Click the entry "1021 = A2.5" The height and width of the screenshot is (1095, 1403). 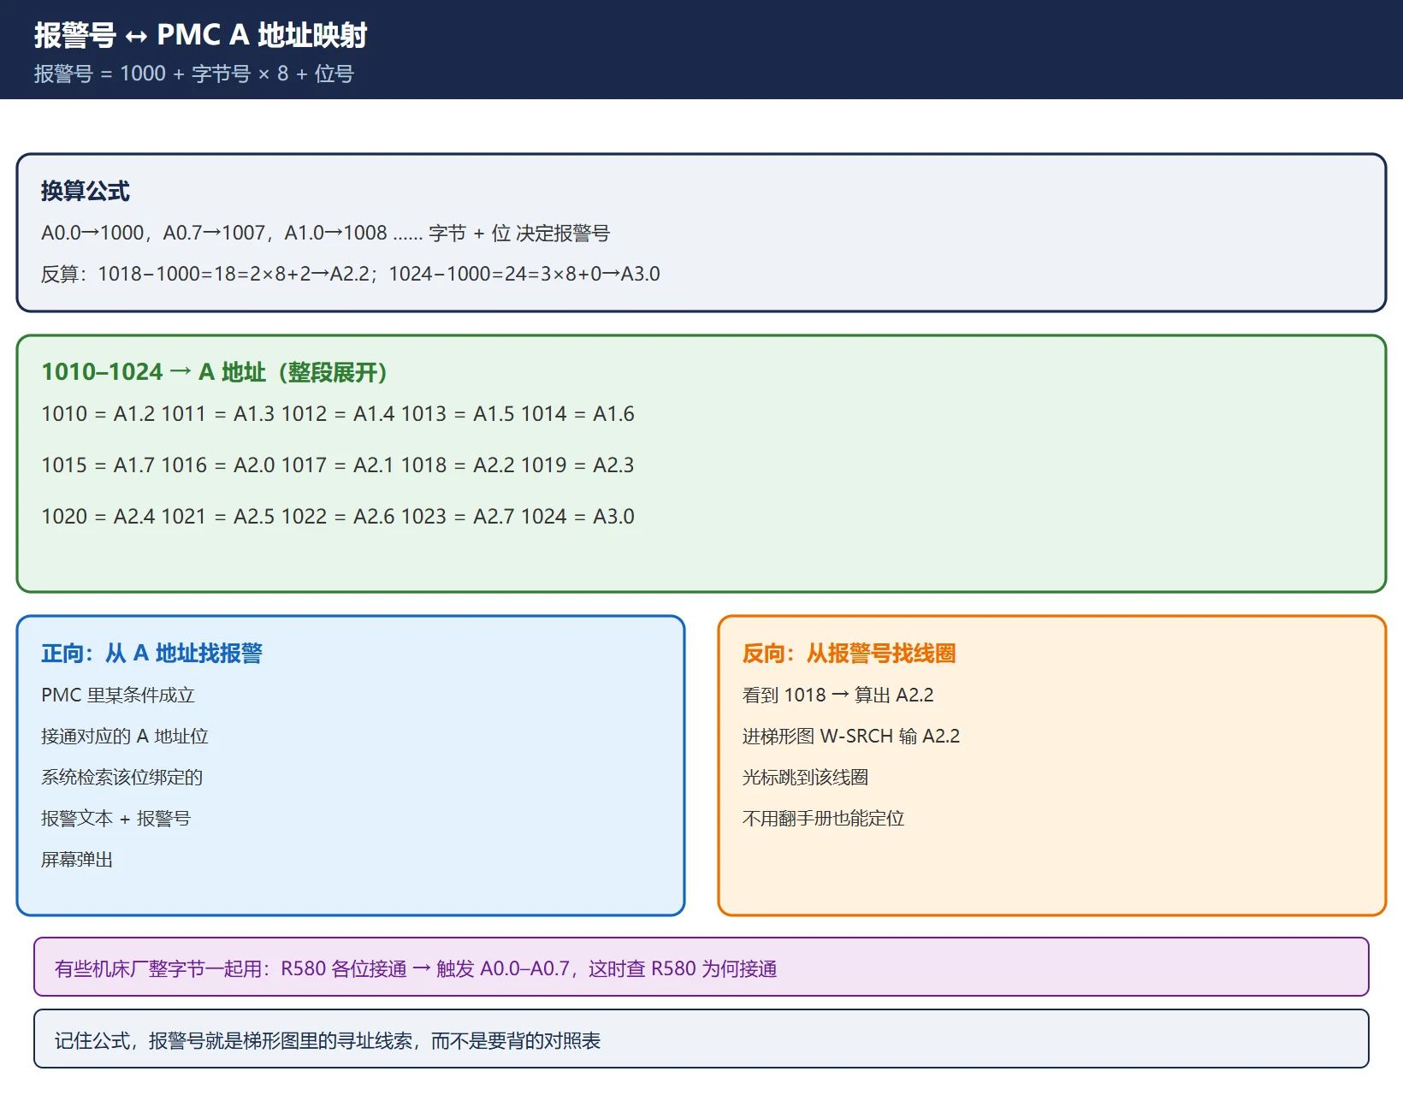coord(218,517)
